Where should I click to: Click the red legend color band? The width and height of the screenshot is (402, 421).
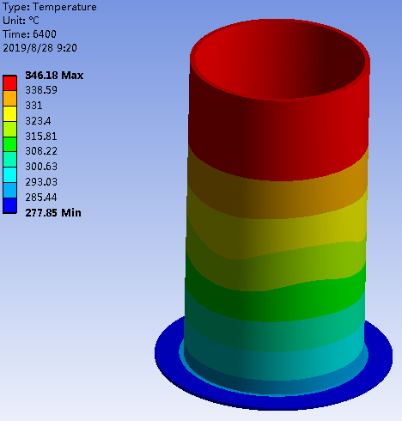point(9,83)
